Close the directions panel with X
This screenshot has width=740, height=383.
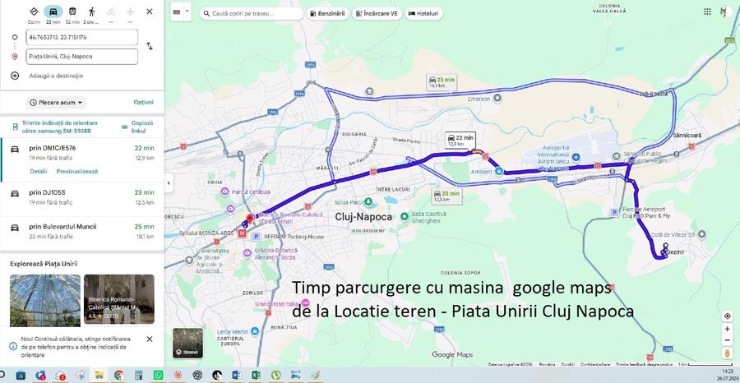pyautogui.click(x=149, y=12)
